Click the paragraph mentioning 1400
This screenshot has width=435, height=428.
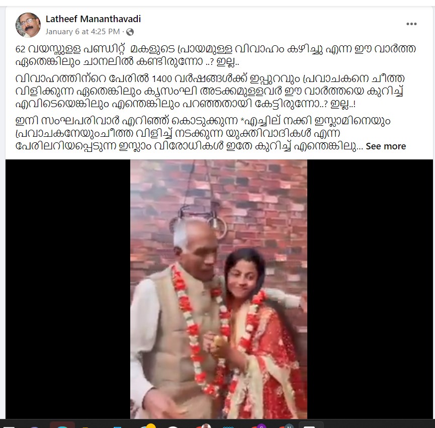(210, 91)
